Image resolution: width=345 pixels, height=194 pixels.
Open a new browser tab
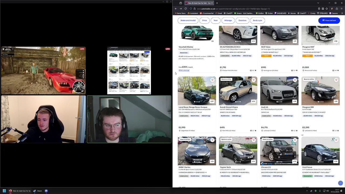pos(217,3)
